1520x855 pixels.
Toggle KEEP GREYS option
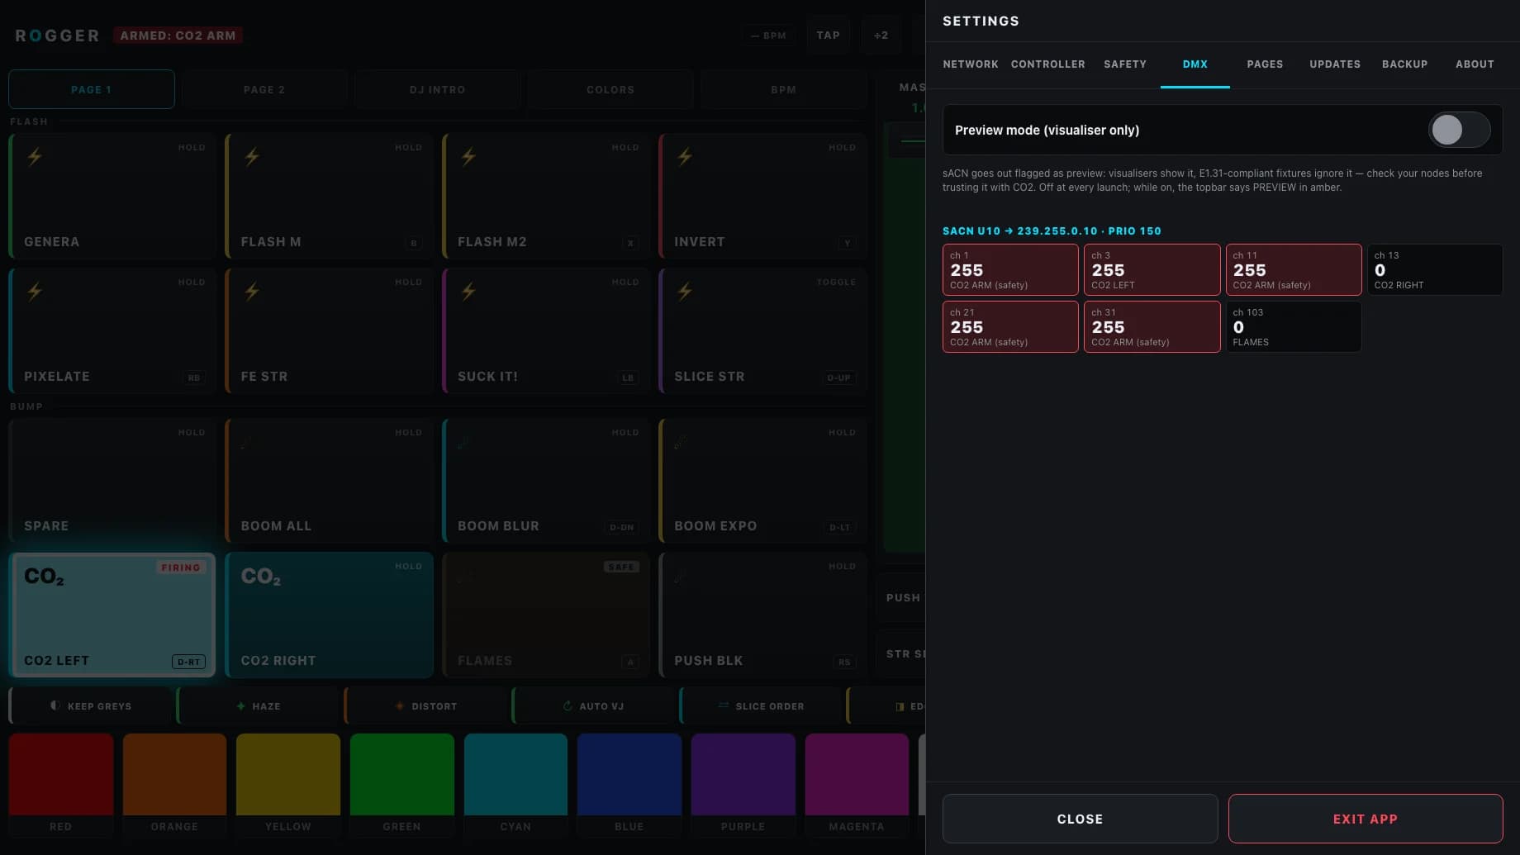point(91,706)
